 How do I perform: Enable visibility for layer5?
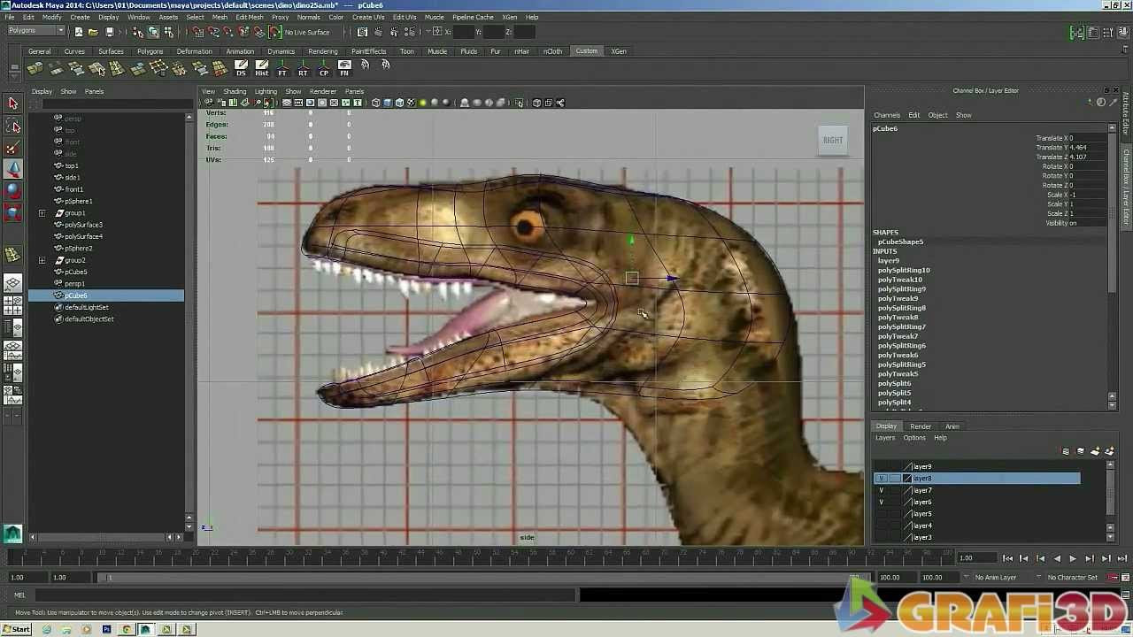[881, 513]
